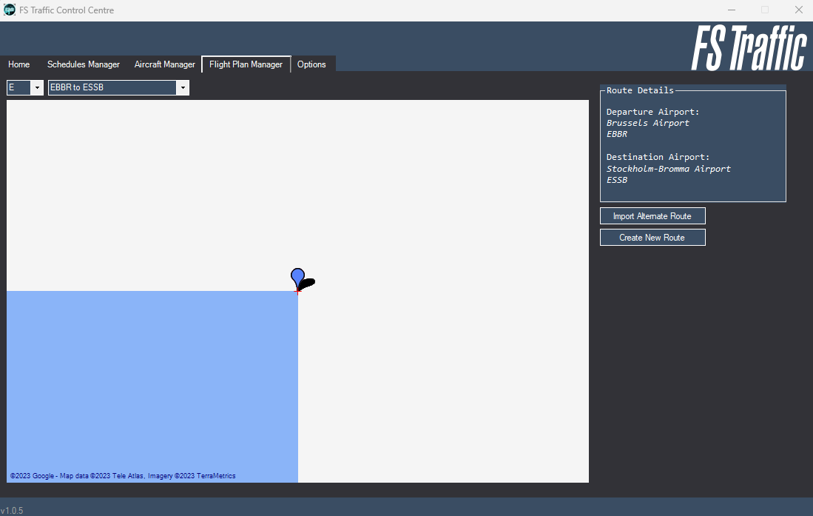813x516 pixels.
Task: Click the Departure Airport EBBR text
Action: (x=616, y=134)
